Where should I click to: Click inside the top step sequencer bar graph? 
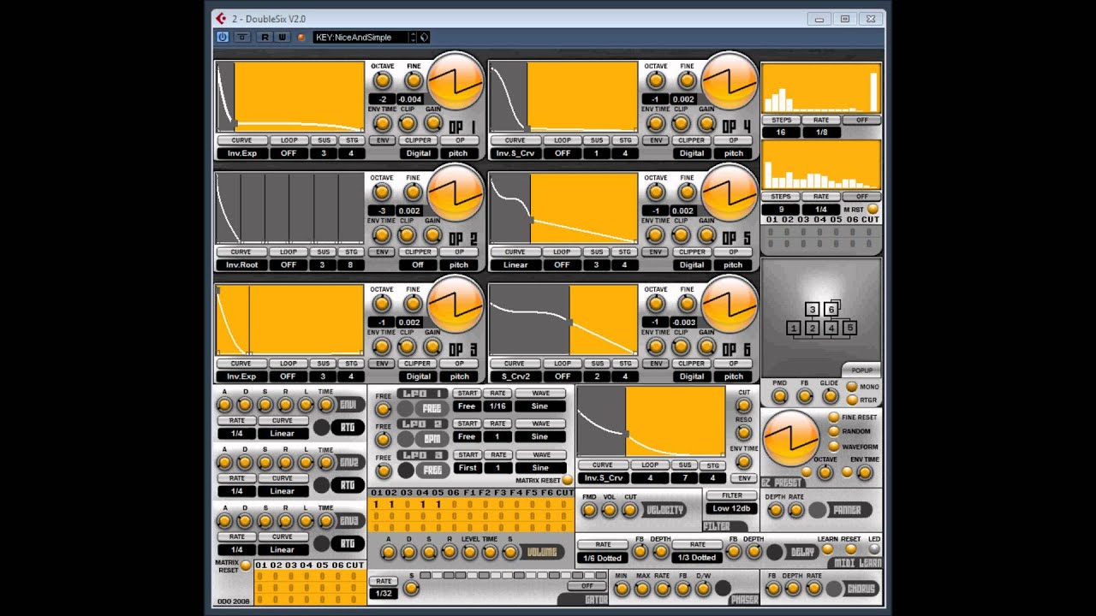[x=820, y=87]
